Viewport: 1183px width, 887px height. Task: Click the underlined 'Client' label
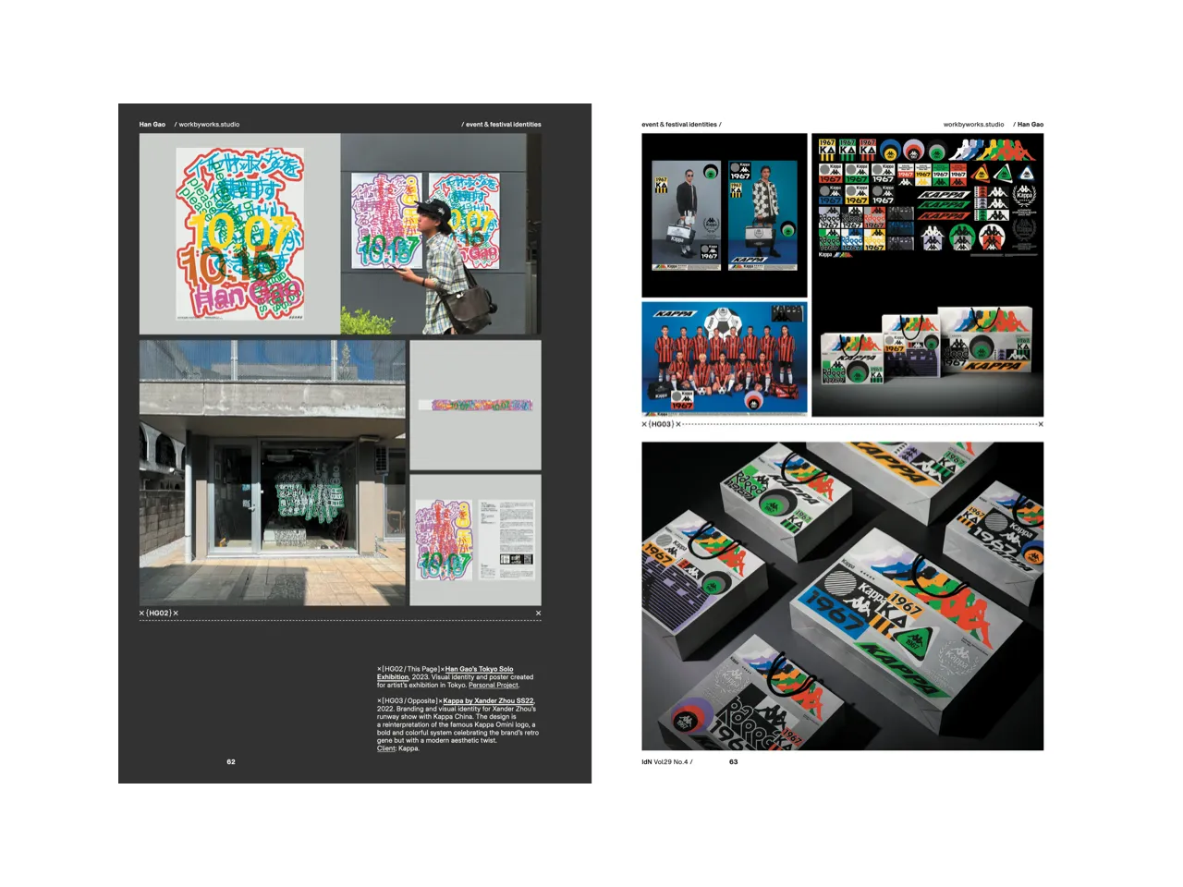point(385,748)
